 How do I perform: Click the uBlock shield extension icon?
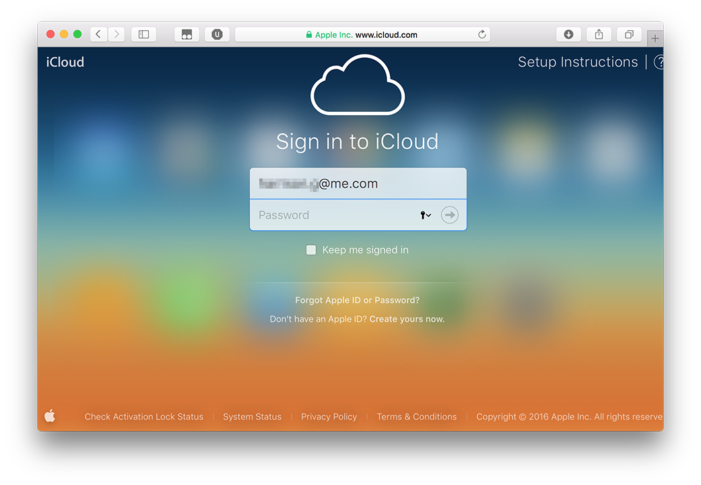tap(217, 34)
